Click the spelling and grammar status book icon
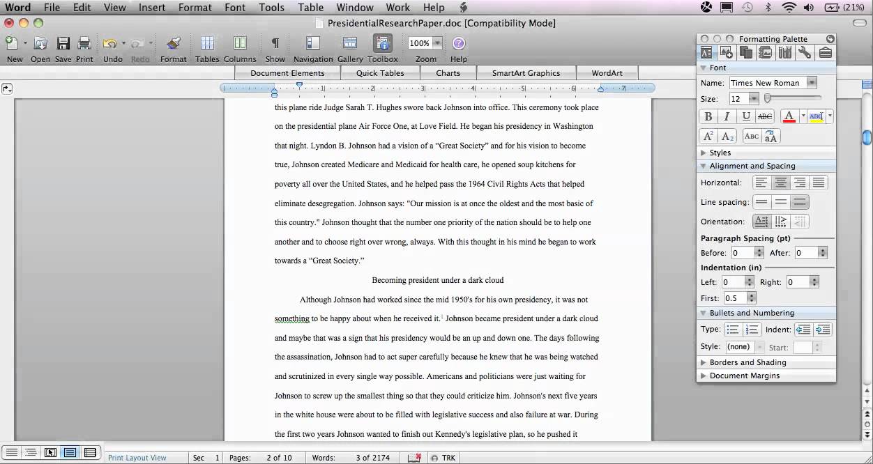This screenshot has width=873, height=464. 414,458
